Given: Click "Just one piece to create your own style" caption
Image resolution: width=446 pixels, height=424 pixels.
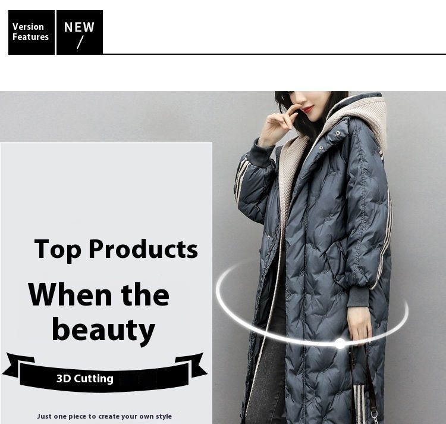Looking at the screenshot, I should [x=105, y=416].
